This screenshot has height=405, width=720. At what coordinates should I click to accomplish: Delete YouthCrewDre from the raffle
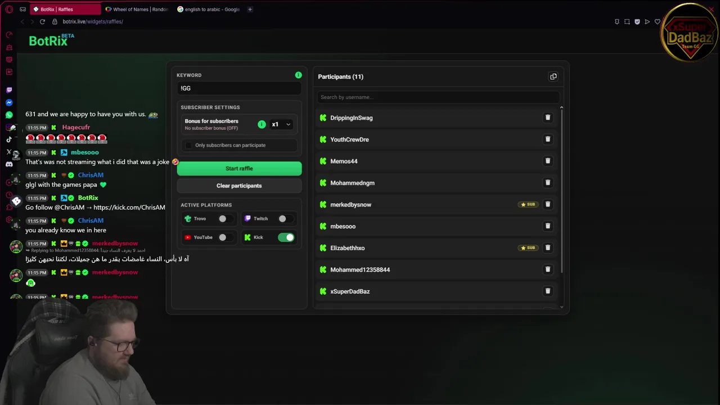point(547,139)
